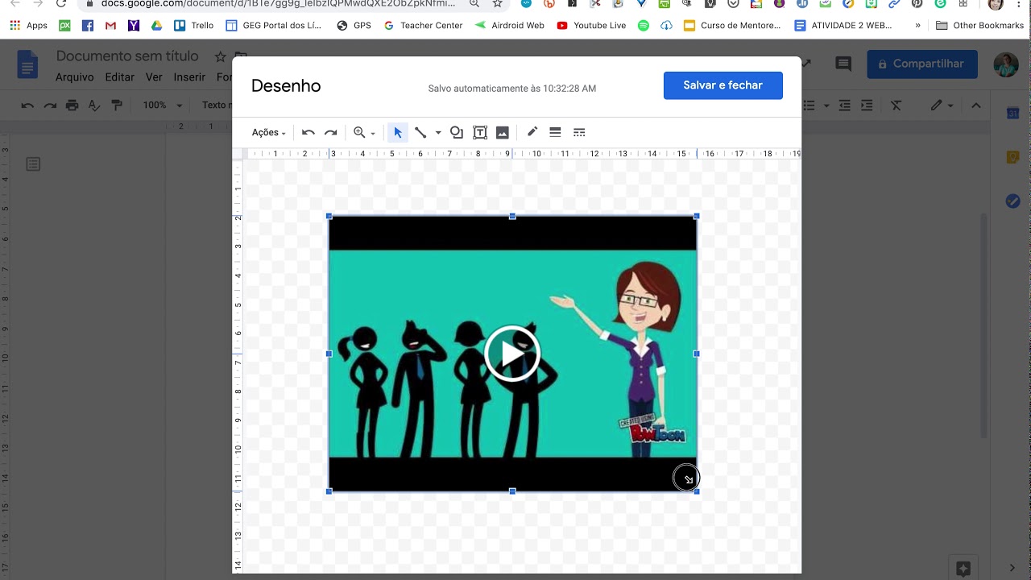Viewport: 1031px width, 580px height.
Task: Open the Editar menu
Action: coord(120,77)
